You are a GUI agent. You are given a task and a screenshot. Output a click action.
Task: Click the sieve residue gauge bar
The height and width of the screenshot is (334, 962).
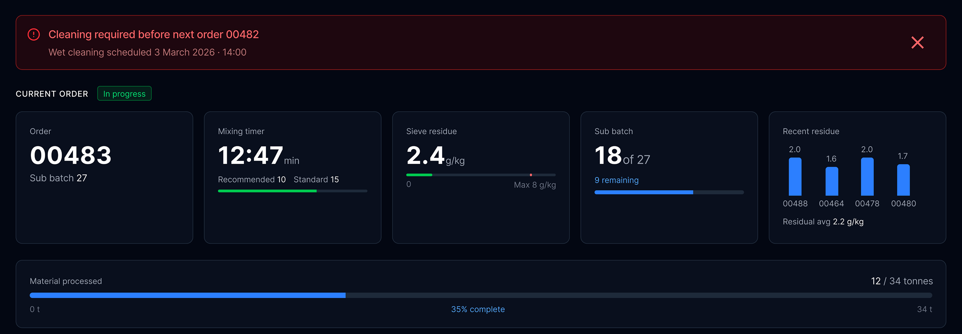pos(481,175)
